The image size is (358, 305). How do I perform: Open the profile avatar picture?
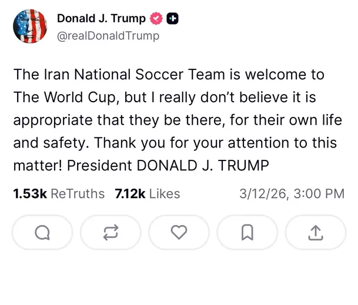pos(30,26)
